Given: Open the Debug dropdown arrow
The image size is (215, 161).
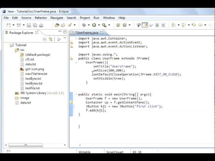Looking at the screenshot, I should click(89, 25).
